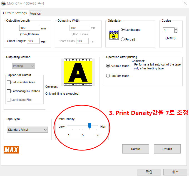
Task: Click the Copies number field
Action: pos(169,30)
